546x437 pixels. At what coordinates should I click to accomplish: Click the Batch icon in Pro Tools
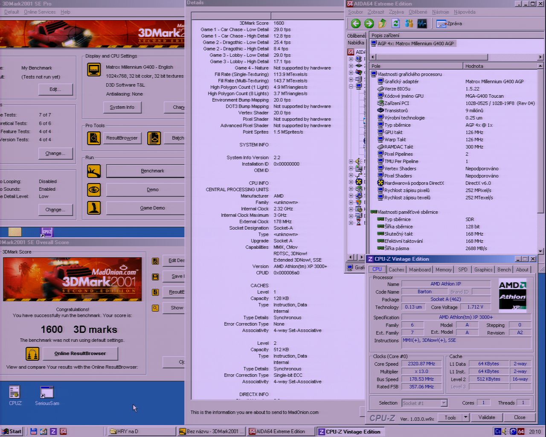click(154, 138)
